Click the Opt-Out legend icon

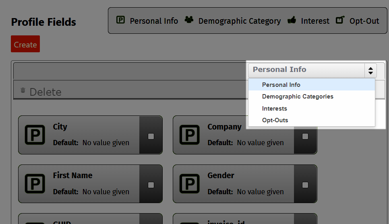pos(340,20)
